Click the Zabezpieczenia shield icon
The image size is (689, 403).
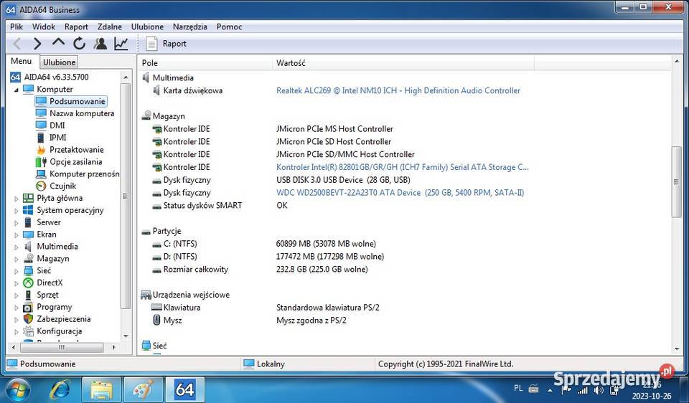[28, 319]
